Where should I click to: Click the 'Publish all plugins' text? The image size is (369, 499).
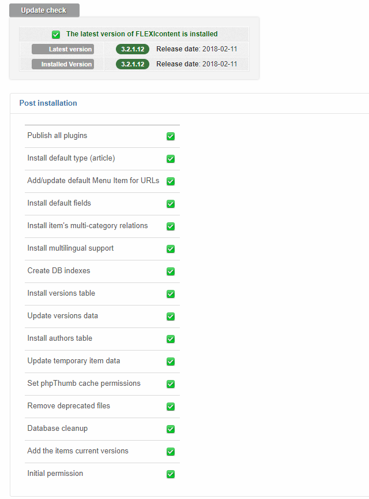57,136
